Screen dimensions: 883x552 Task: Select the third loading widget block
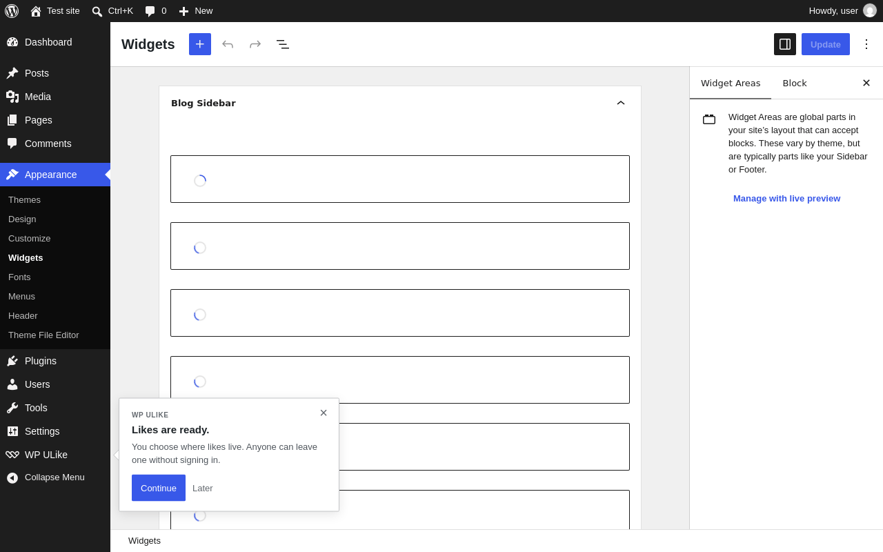point(400,313)
